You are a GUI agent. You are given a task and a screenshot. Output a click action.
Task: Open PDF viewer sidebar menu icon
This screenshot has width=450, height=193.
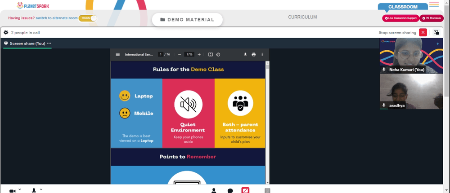tap(117, 54)
